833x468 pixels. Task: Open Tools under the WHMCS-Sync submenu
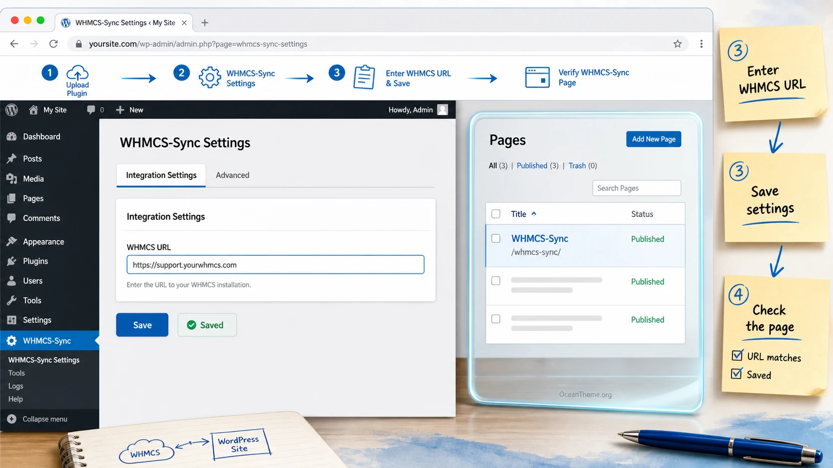click(x=16, y=373)
